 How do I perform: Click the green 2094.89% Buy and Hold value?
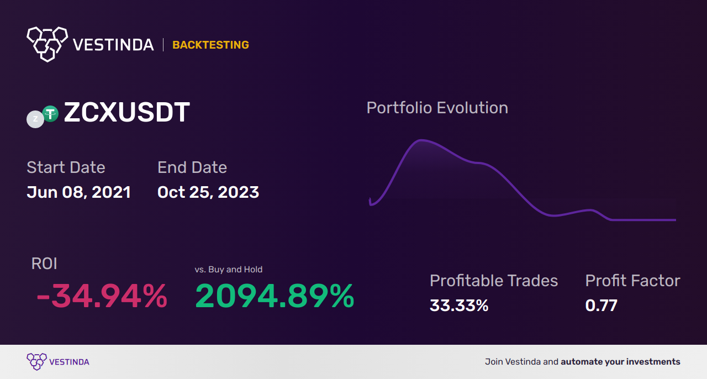(x=275, y=297)
